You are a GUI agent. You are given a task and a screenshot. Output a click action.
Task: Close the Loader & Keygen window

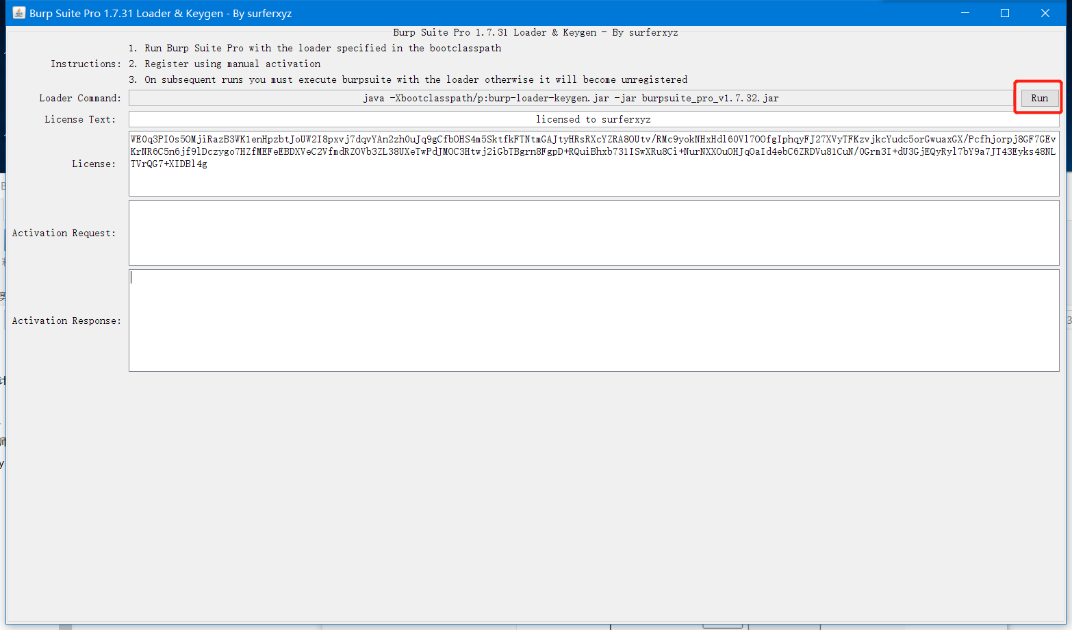[1045, 13]
